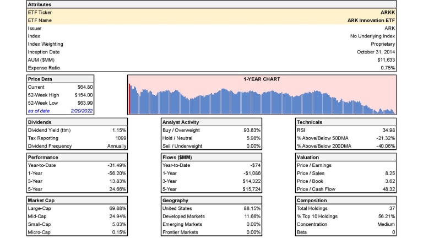Select the 50DMA value -21.32%

[x=386, y=138]
